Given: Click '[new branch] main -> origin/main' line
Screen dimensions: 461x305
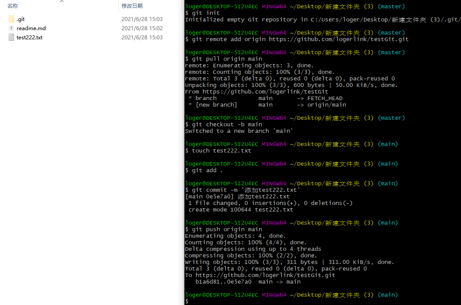Looking at the screenshot, I should pyautogui.click(x=267, y=105).
